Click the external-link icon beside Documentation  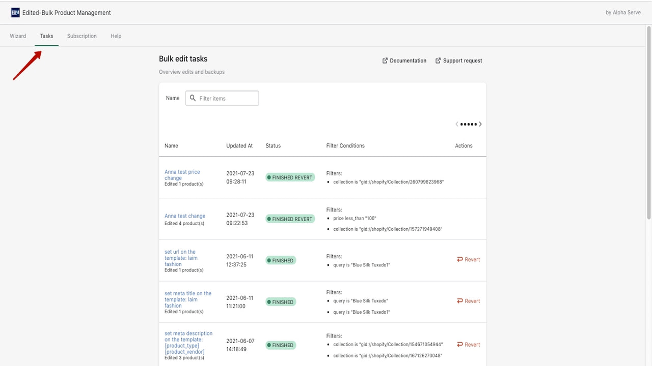tap(385, 60)
